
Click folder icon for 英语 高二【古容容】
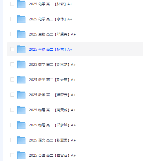[x=21, y=155]
